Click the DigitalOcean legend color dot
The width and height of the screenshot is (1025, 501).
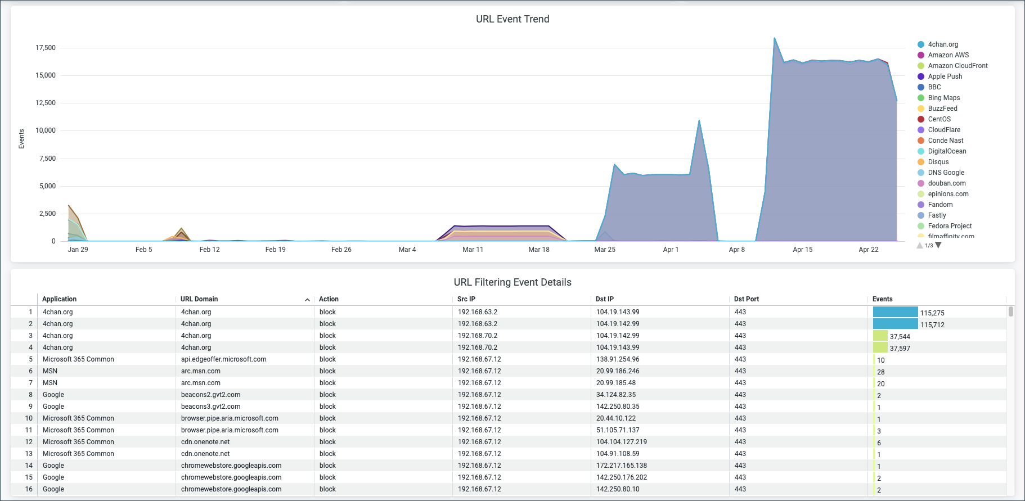click(x=921, y=151)
